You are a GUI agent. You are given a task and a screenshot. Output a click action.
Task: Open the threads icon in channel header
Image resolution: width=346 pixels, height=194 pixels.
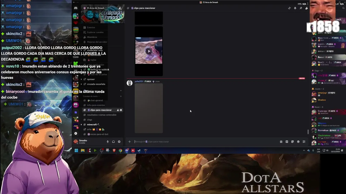click(x=289, y=8)
